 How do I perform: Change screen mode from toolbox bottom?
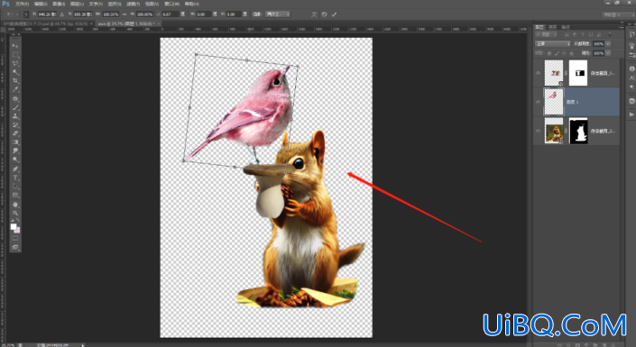tap(15, 247)
